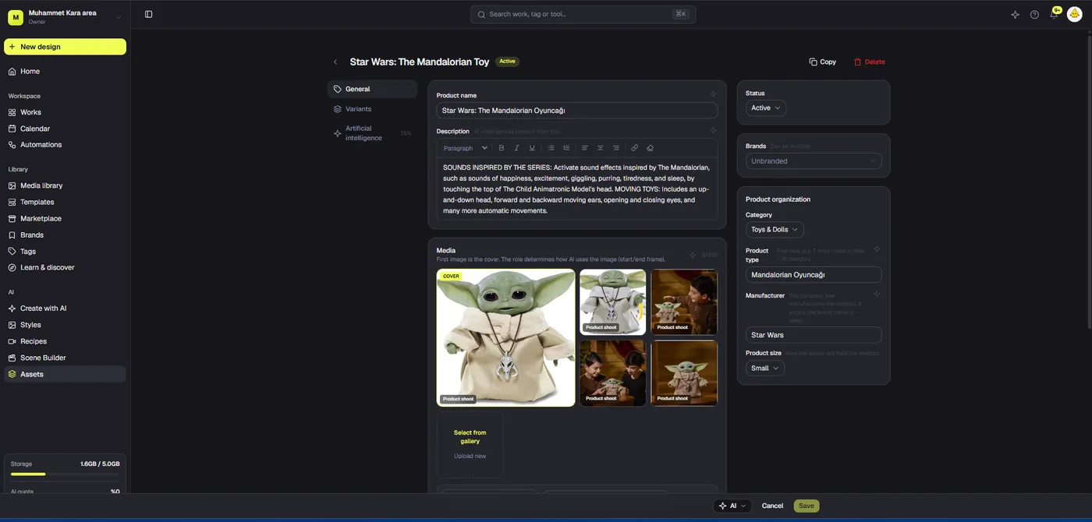Viewport: 1092px width, 522px height.
Task: Open the Paragraph style dropdown
Action: [465, 148]
